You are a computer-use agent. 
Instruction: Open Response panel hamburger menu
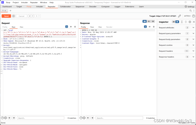[154, 27]
